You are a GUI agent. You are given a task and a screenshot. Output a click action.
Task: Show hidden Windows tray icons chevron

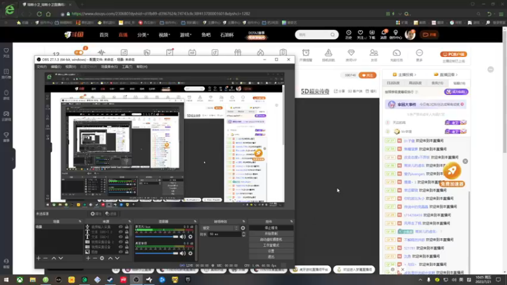tap(420, 280)
